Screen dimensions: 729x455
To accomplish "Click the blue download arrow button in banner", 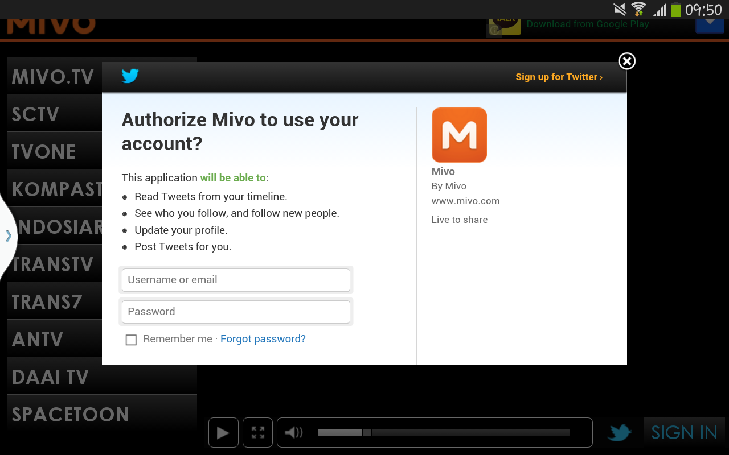I will coord(710,26).
